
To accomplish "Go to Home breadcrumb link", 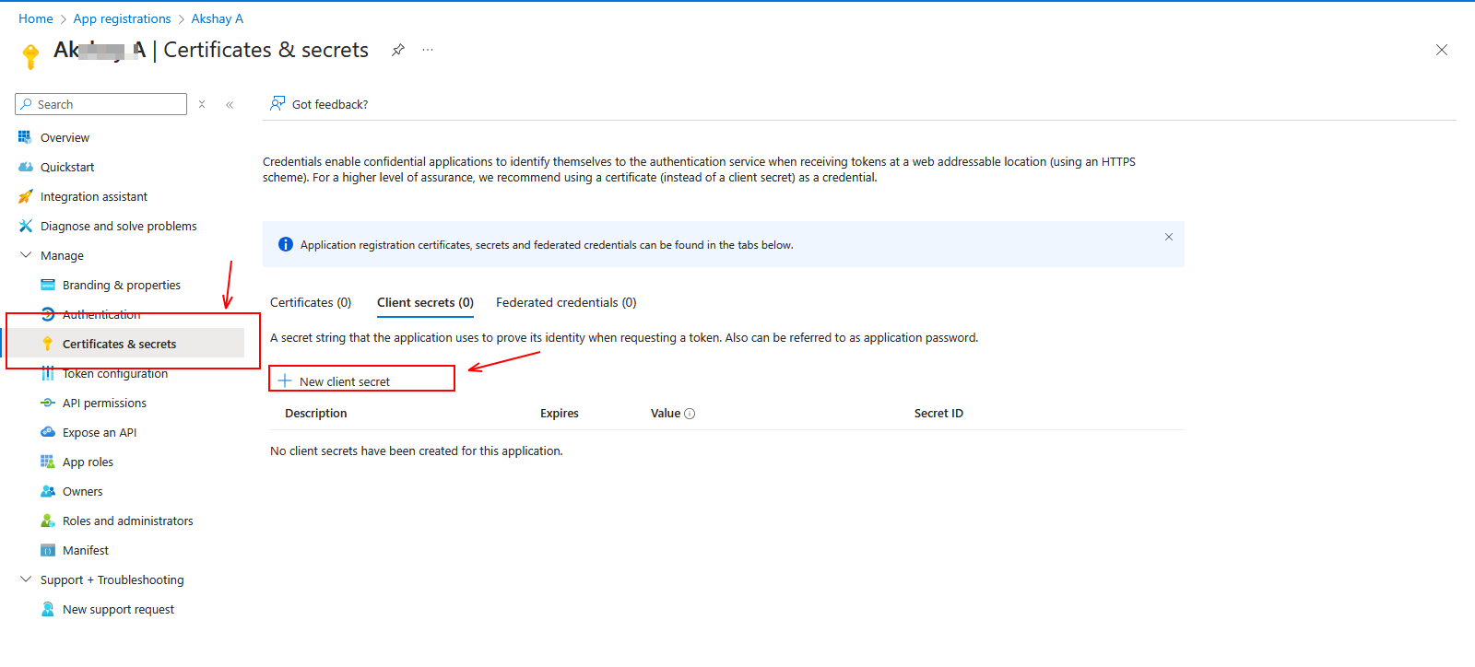I will 36,18.
